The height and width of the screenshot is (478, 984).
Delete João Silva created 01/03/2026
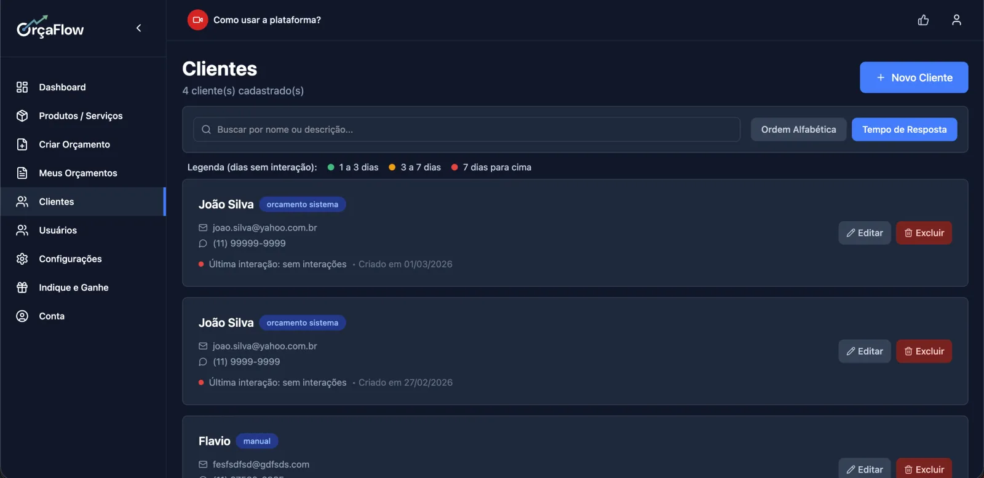(x=924, y=233)
